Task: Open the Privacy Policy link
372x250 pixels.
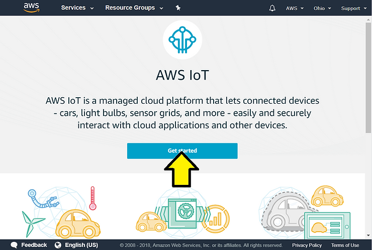Action: click(307, 245)
